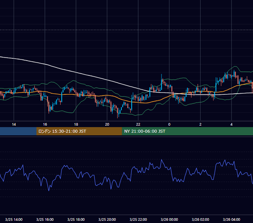Click the 3/25 14:00 time label

coord(14,219)
